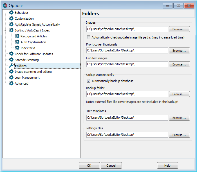Browse for Settings files folder

coord(179,135)
